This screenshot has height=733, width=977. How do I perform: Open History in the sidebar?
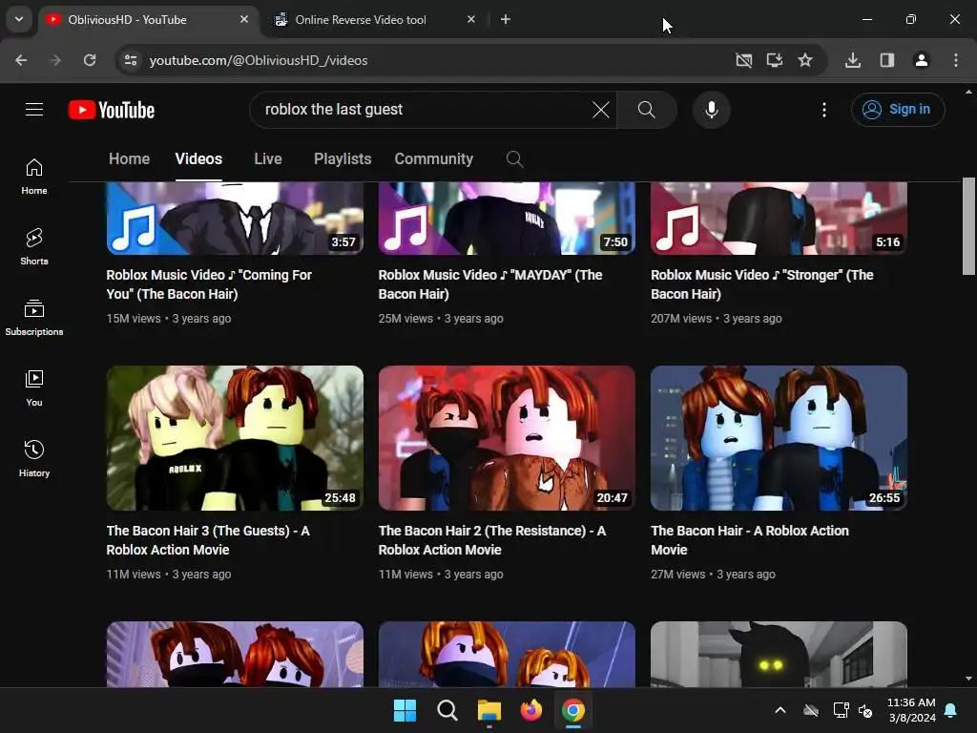coord(34,458)
